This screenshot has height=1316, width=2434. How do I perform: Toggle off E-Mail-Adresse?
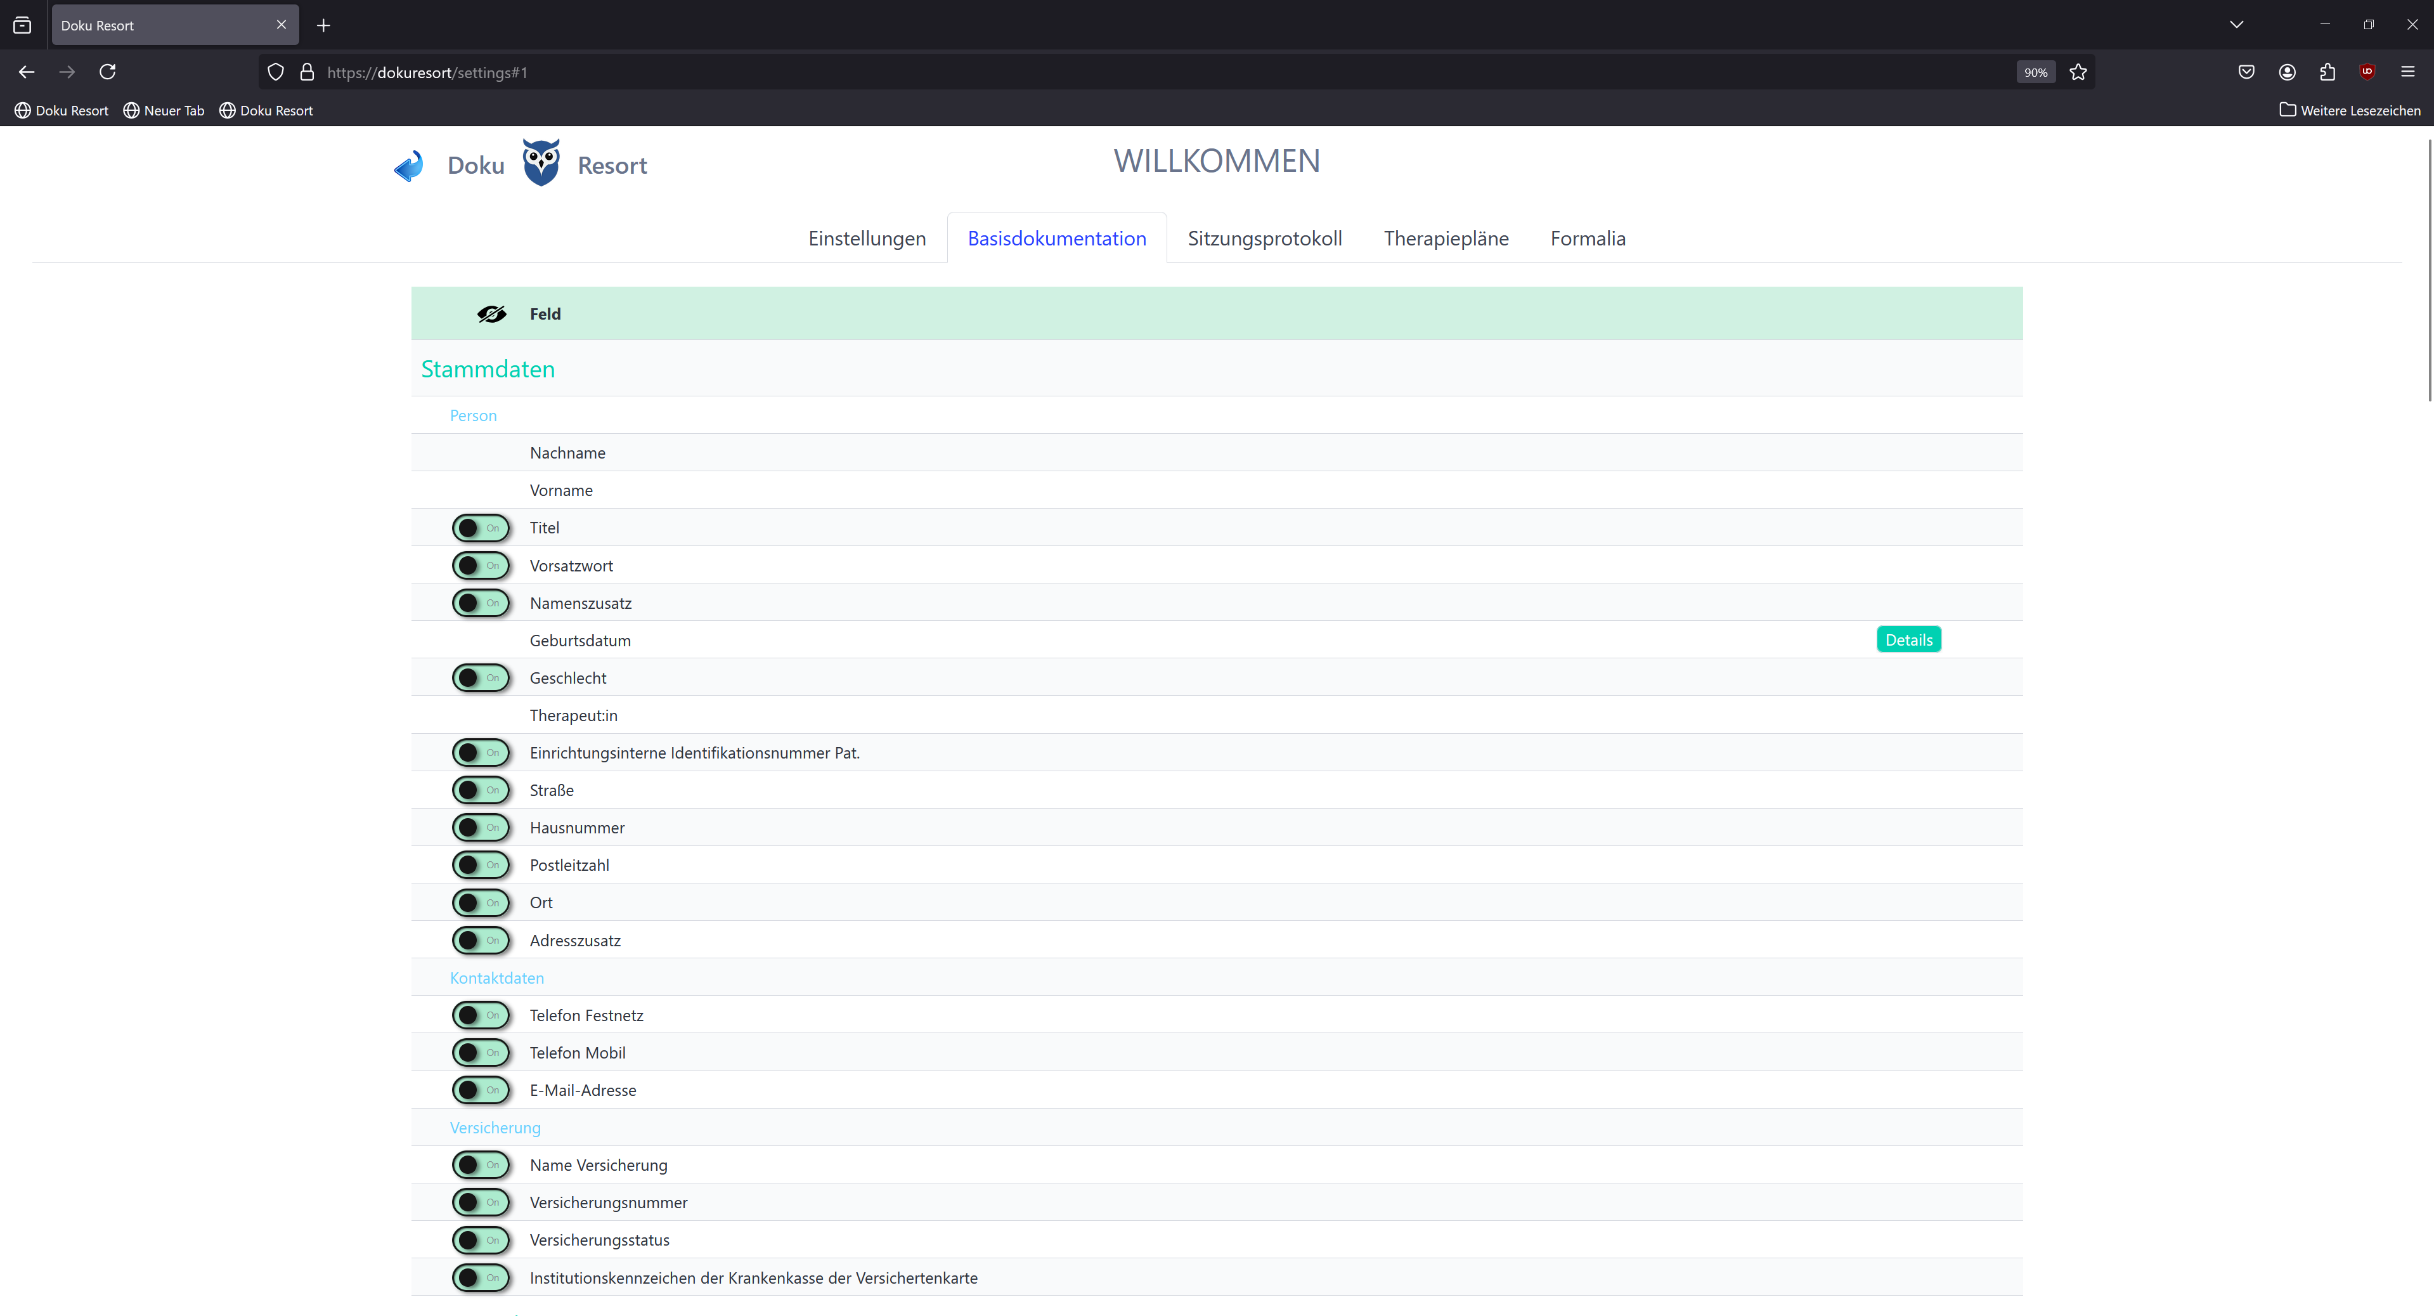pyautogui.click(x=481, y=1090)
